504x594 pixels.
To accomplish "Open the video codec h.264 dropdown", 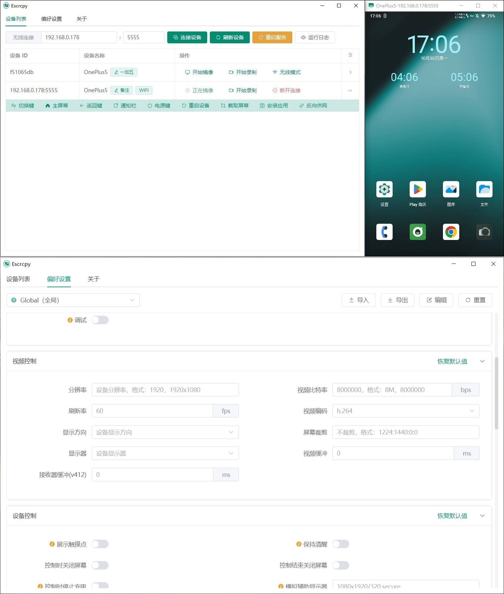I will pyautogui.click(x=405, y=411).
